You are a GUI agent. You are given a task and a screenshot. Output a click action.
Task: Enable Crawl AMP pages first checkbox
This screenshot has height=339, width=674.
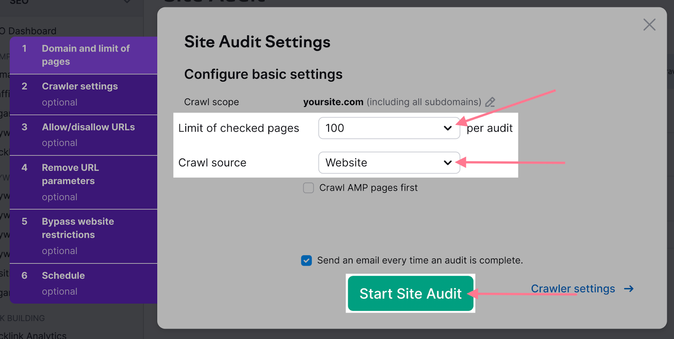(x=308, y=188)
